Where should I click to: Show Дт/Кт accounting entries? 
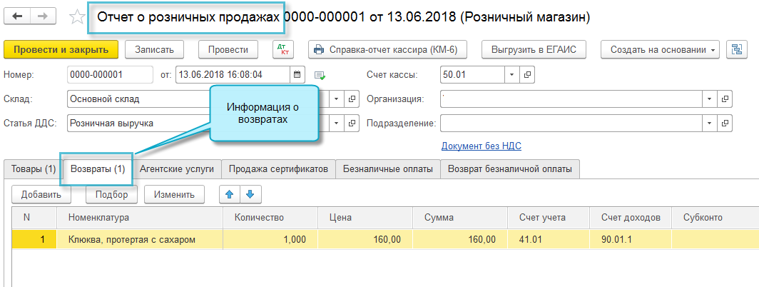pyautogui.click(x=284, y=49)
